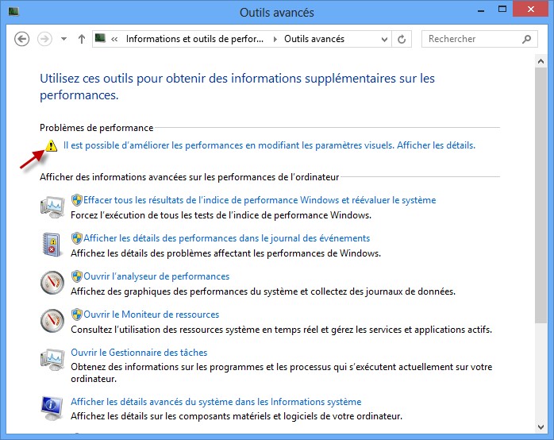Open address bar history dropdown

point(386,39)
